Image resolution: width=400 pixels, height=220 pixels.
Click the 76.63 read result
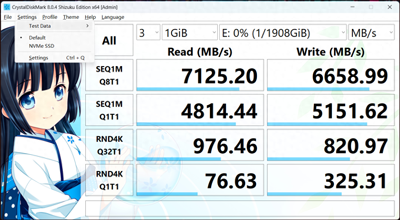point(200,180)
